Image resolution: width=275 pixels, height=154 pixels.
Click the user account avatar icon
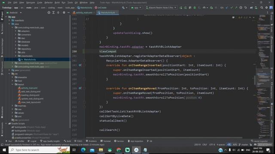click(x=271, y=8)
